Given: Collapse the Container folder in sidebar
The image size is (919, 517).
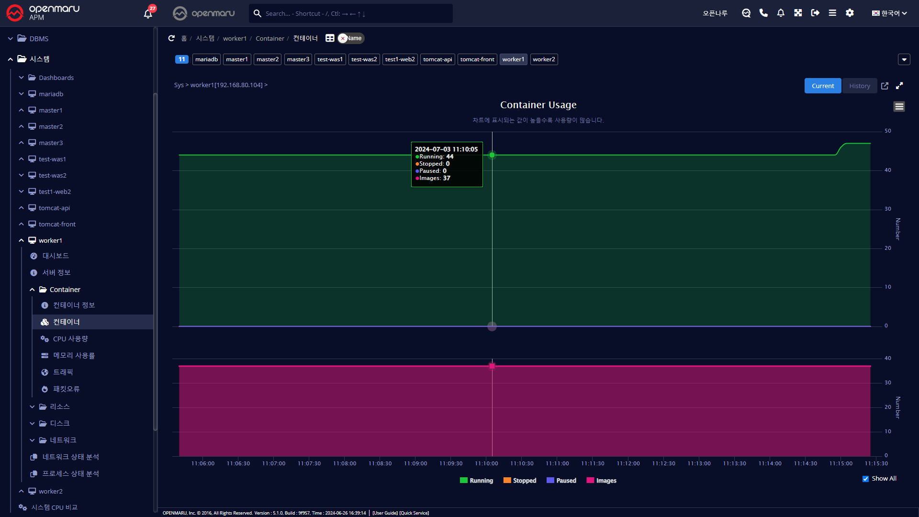Looking at the screenshot, I should coord(32,290).
